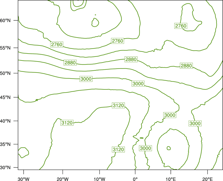
Task: Select the 55°N latitude axis label
Action: (x=5, y=48)
